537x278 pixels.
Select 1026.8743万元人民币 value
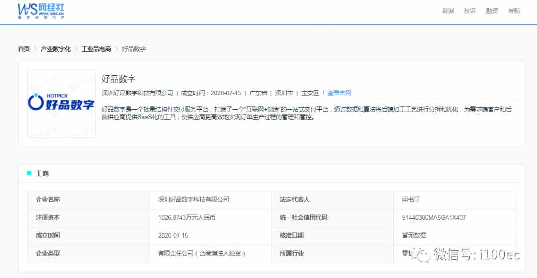[186, 218]
